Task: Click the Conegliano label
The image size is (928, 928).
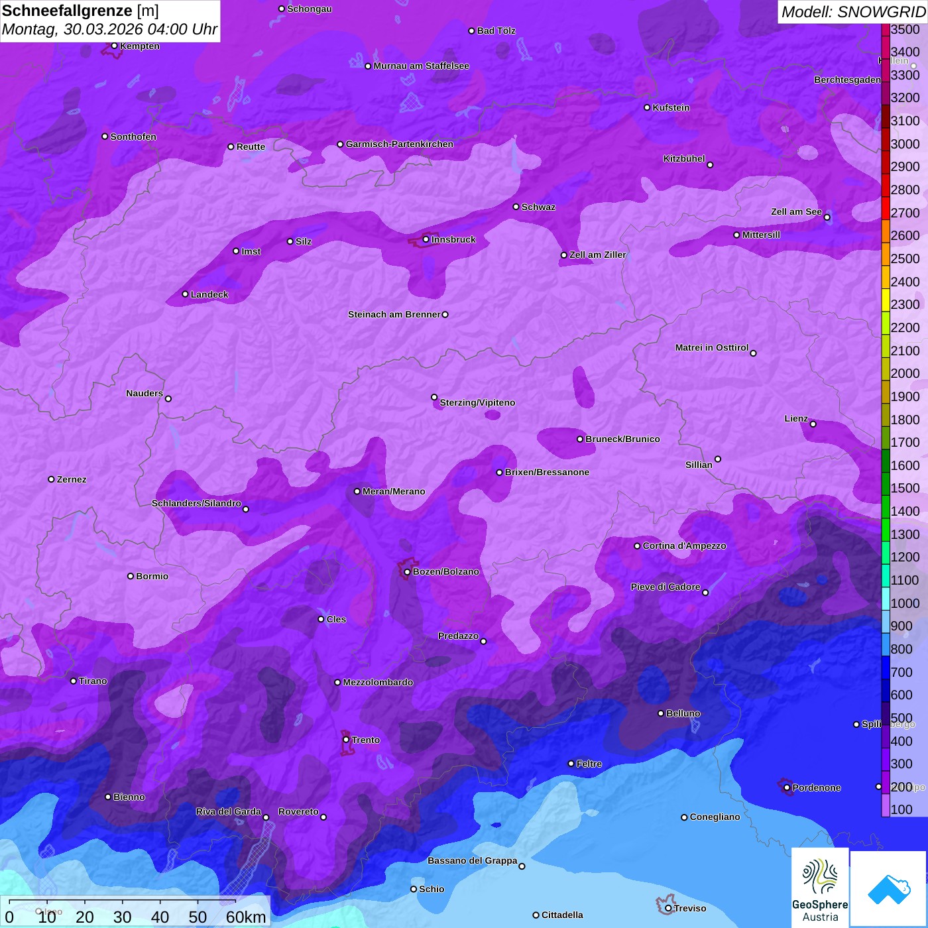Action: click(715, 817)
